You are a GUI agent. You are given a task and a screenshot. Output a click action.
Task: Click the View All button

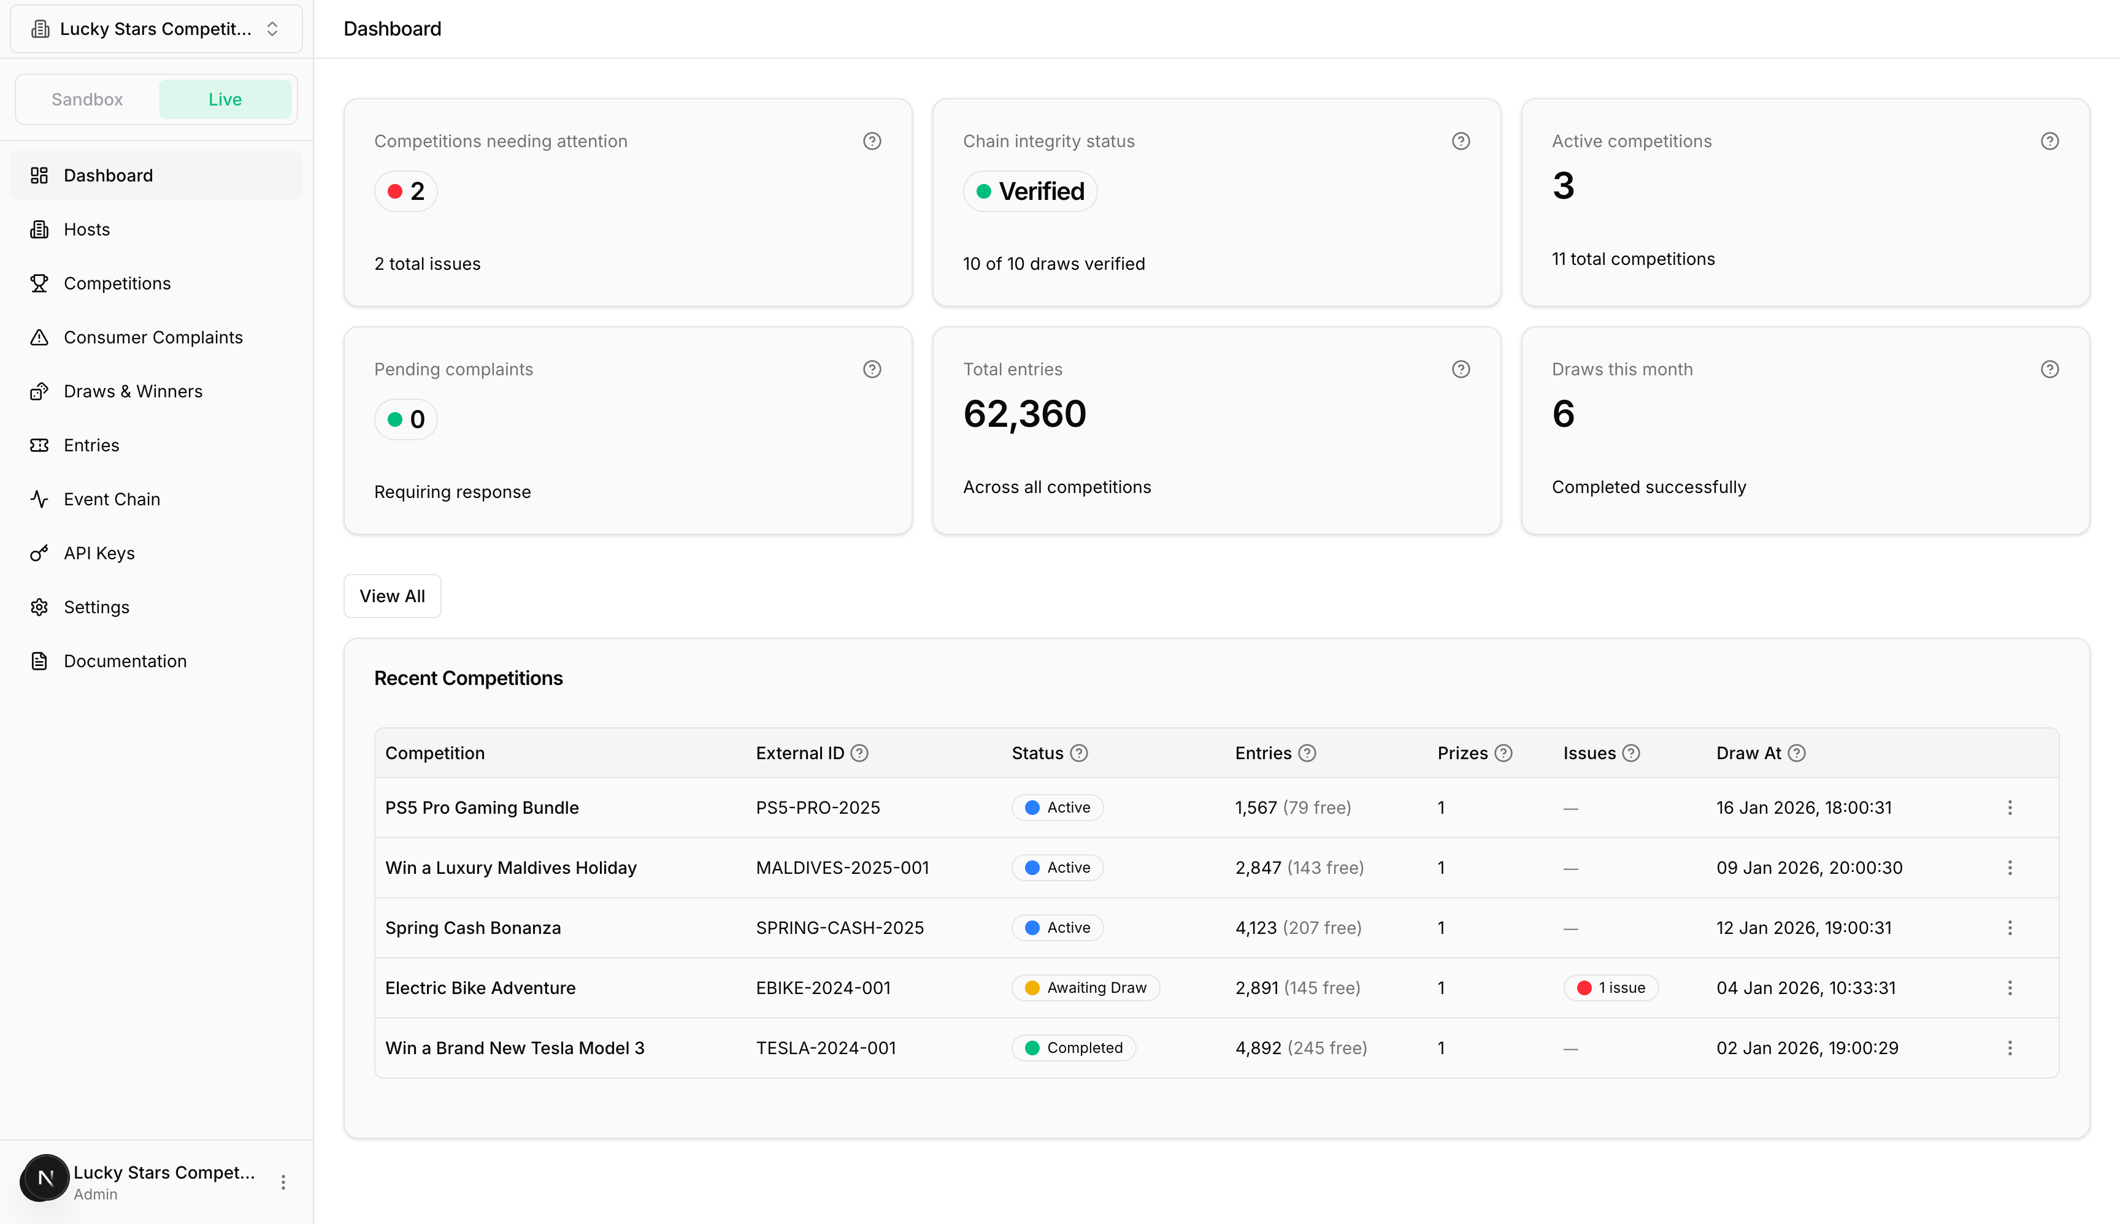[x=392, y=596]
